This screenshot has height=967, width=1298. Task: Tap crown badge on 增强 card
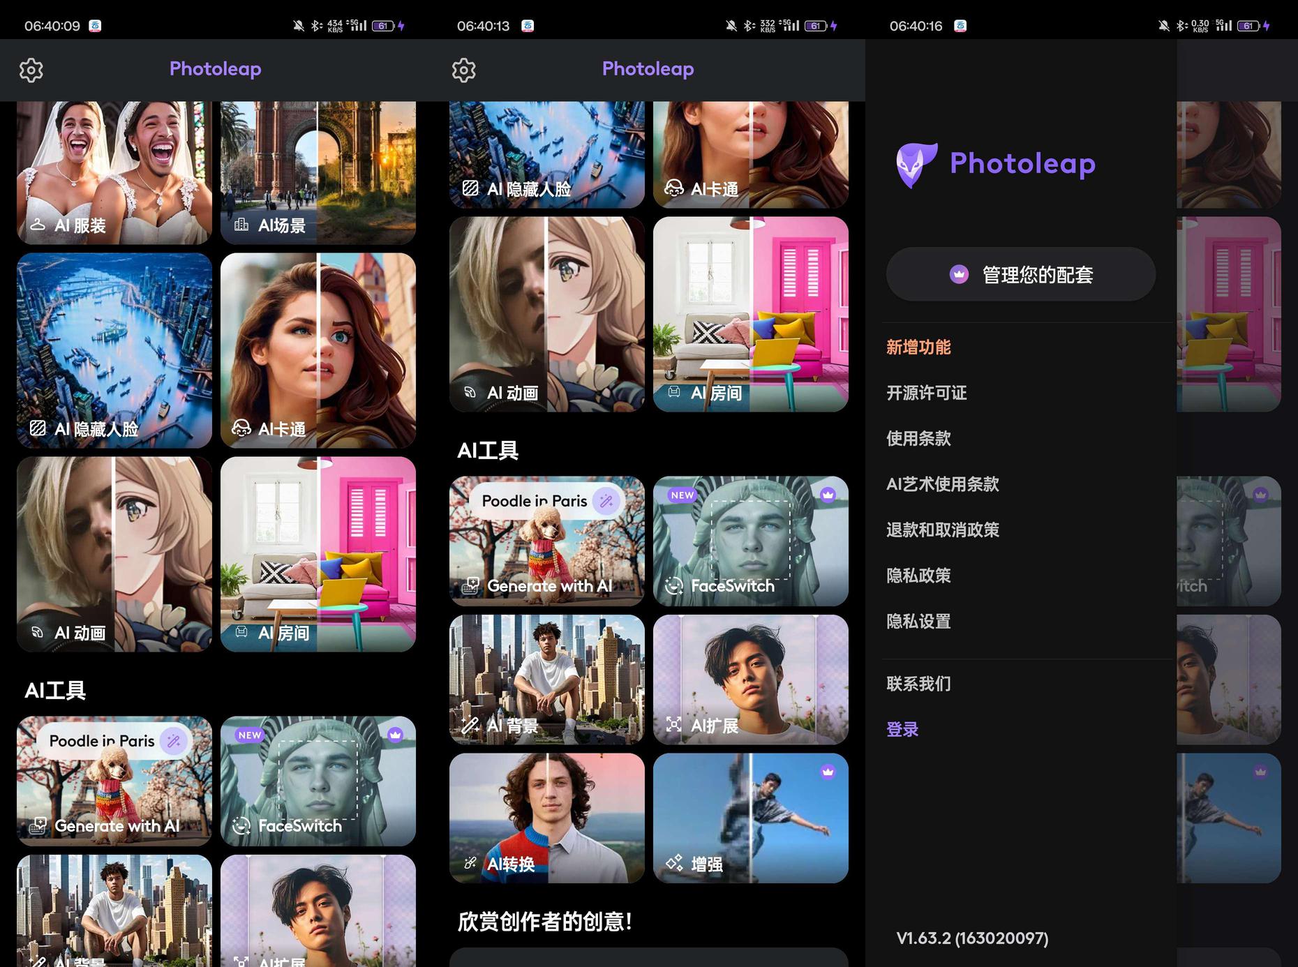click(x=828, y=772)
